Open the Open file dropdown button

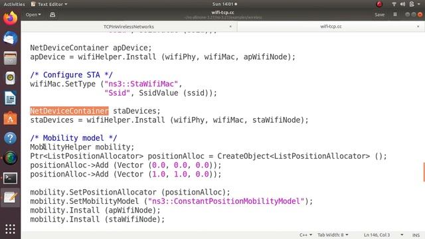tap(33, 15)
